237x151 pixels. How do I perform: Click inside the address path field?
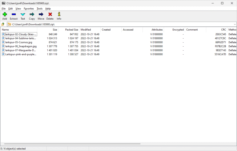click(123, 24)
